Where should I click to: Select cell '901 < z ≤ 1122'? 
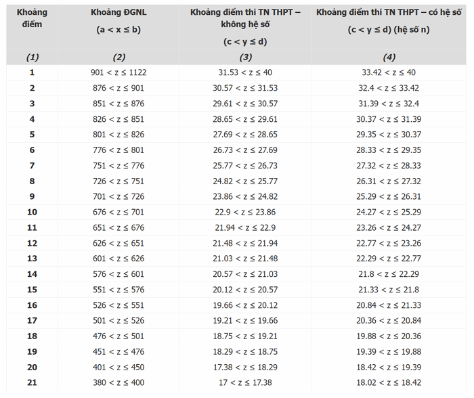click(x=118, y=72)
